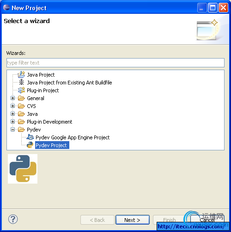This screenshot has height=232, width=231.
Task: Expand the CVS tree node
Action: tap(13, 106)
